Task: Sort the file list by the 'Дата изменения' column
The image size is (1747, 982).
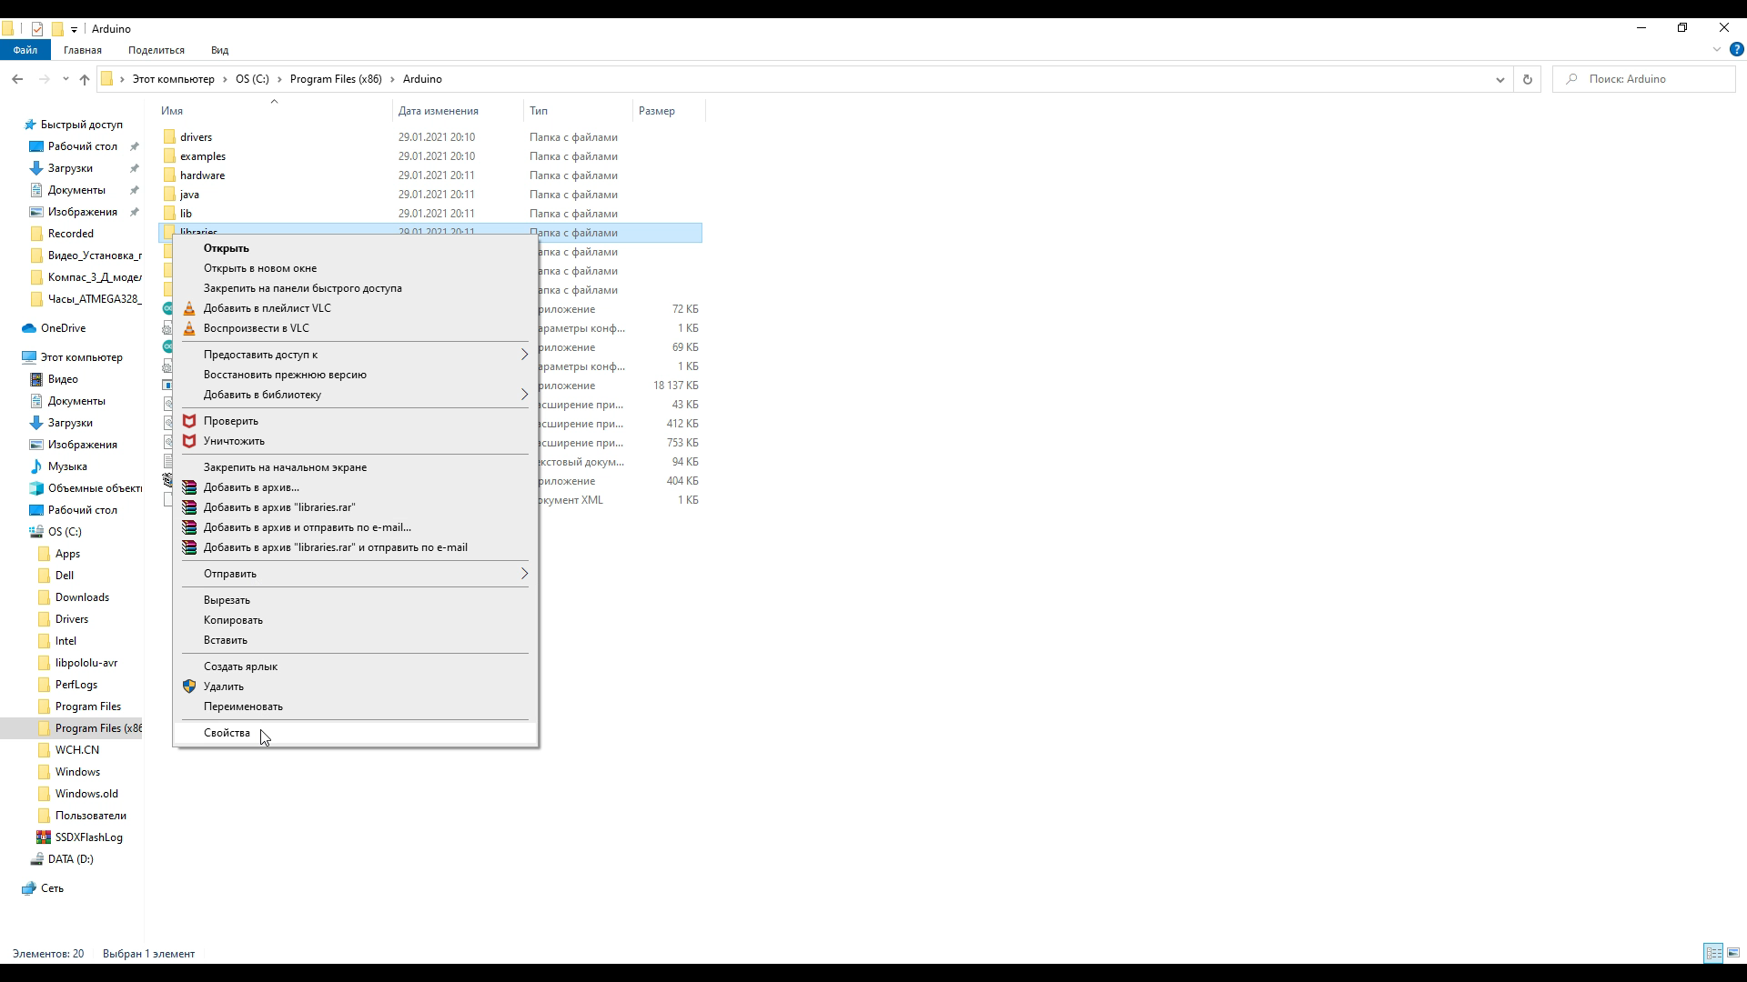Action: [438, 111]
